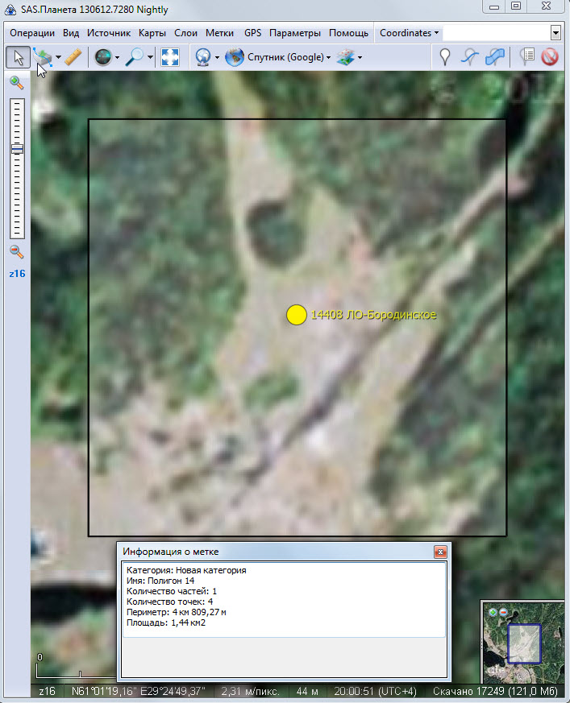Click the yellow 14408 ЛО-Бородинское placemark
This screenshot has width=570, height=703.
pyautogui.click(x=297, y=315)
